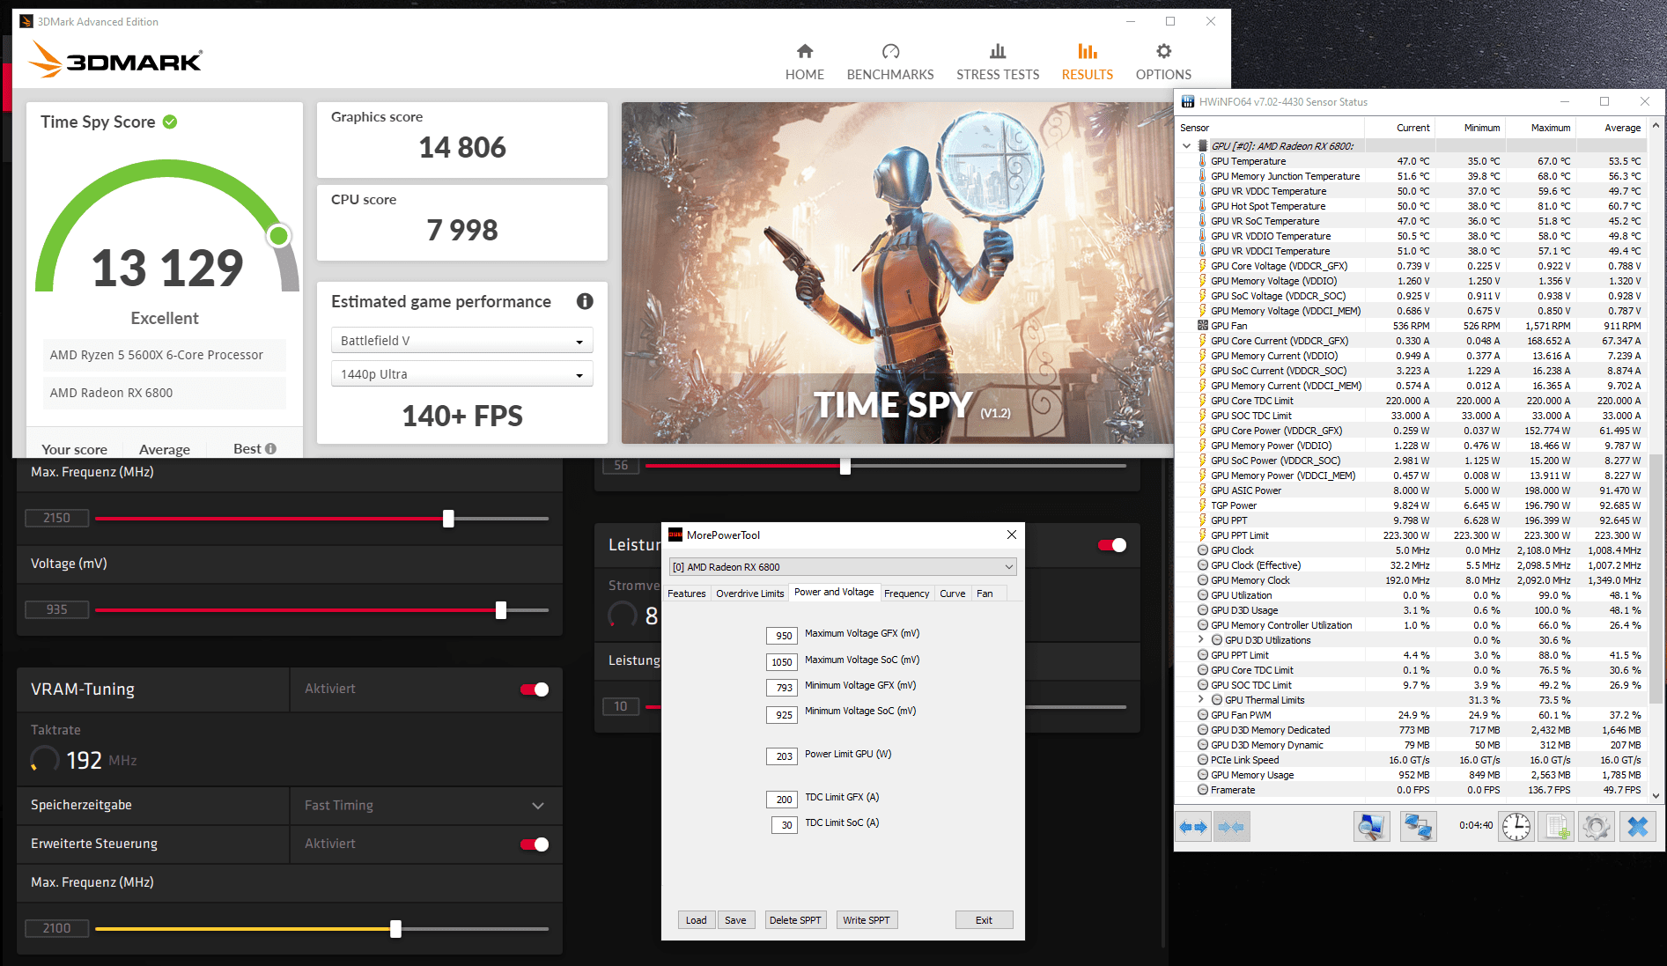The width and height of the screenshot is (1667, 966).
Task: Open 3DMark OPTIONS section
Action: (1163, 62)
